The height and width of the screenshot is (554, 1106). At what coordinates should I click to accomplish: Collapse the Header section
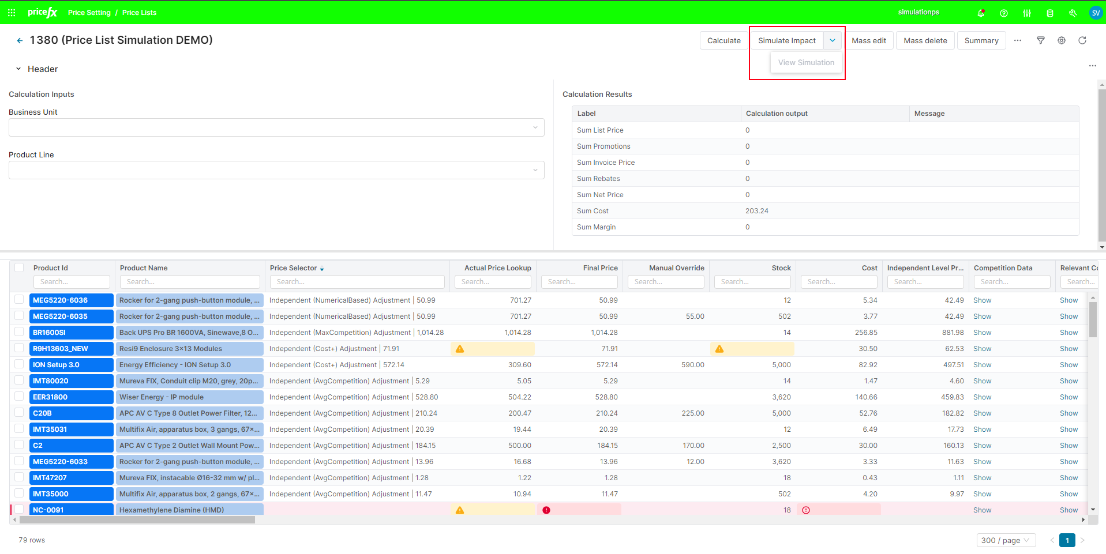[18, 69]
